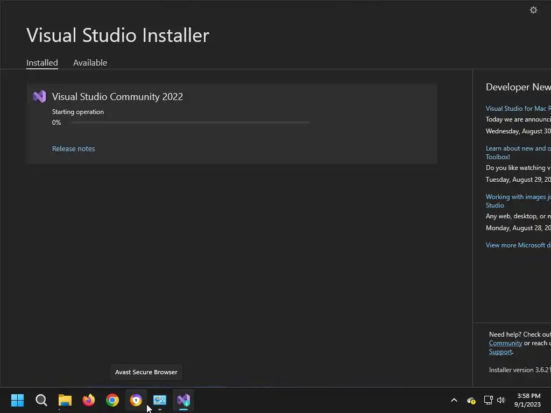The height and width of the screenshot is (413, 551).
Task: Open the monitor app taskbar icon
Action: (159, 400)
